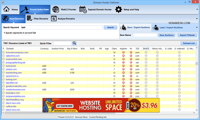Open Setup and Help gear icon

[119, 9]
